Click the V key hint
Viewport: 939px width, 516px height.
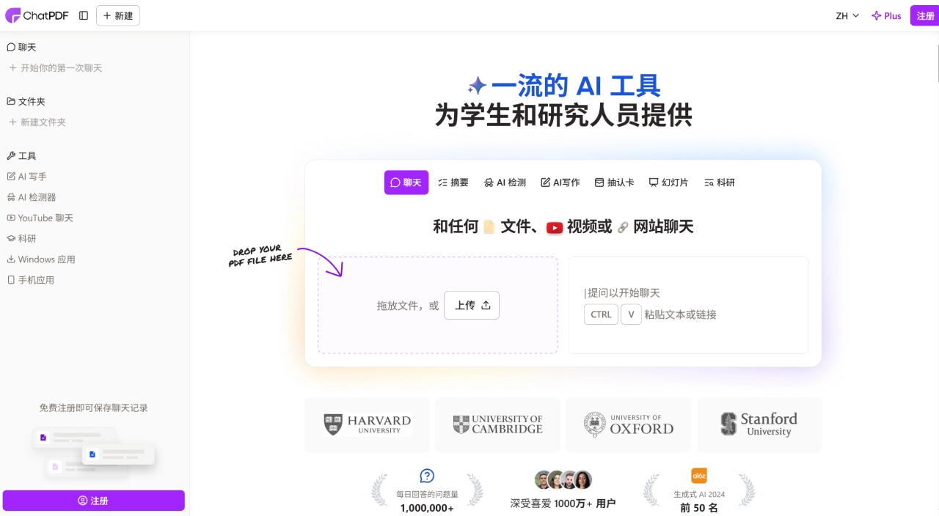[x=631, y=314]
